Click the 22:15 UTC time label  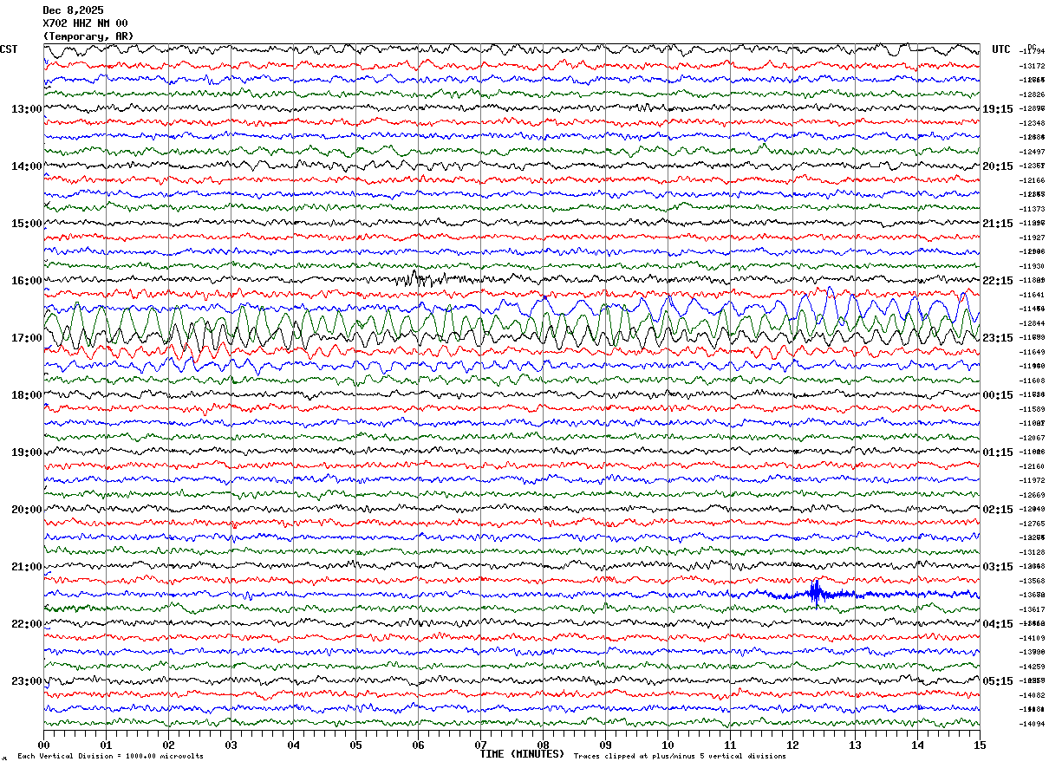click(998, 281)
